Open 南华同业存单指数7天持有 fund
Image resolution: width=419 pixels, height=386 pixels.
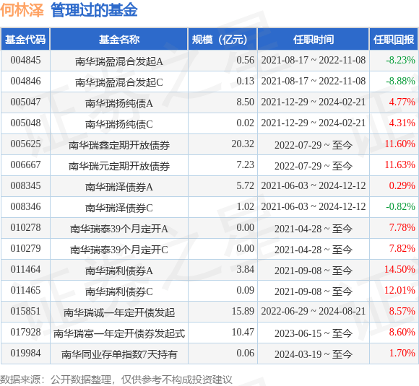[x=119, y=354]
